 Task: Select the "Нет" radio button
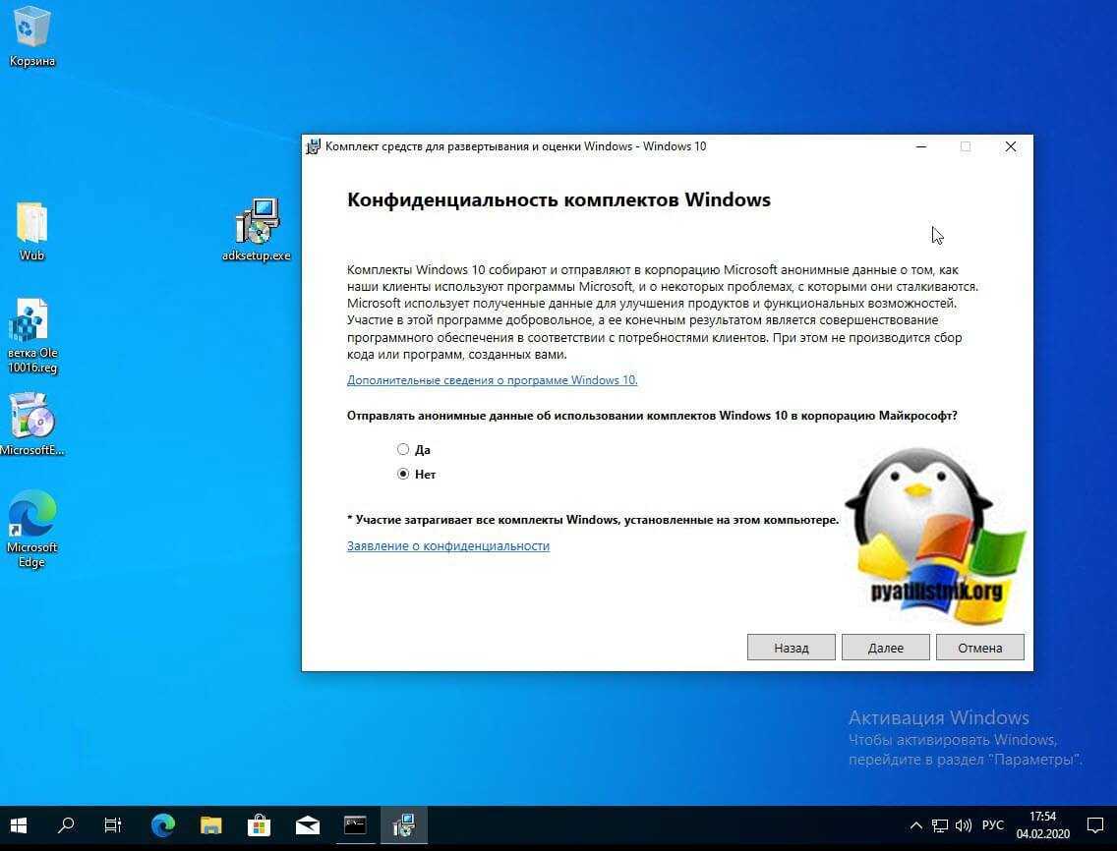tap(403, 474)
